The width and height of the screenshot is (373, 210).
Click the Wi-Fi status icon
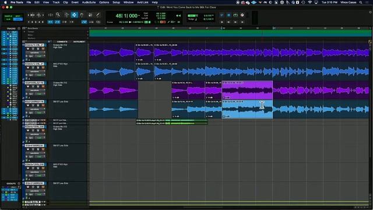(309, 2)
